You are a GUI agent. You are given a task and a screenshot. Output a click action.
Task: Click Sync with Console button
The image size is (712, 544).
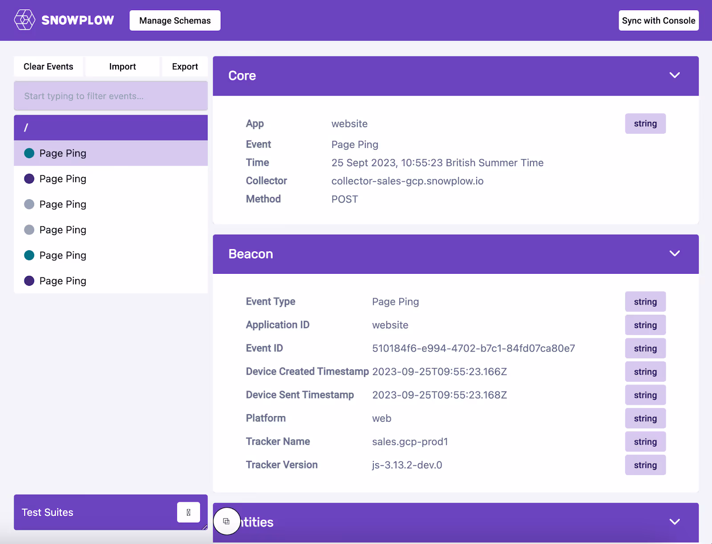click(659, 20)
